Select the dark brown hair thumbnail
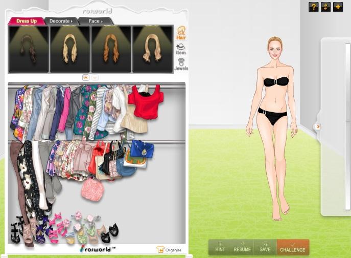 coord(29,49)
